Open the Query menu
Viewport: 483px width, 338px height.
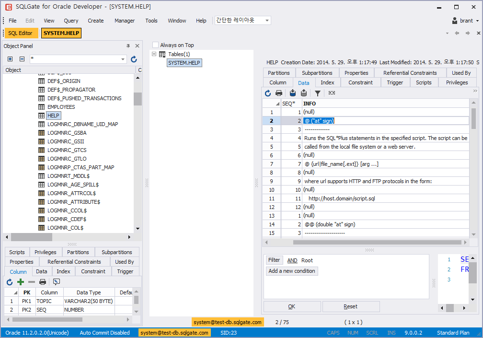pyautogui.click(x=71, y=21)
